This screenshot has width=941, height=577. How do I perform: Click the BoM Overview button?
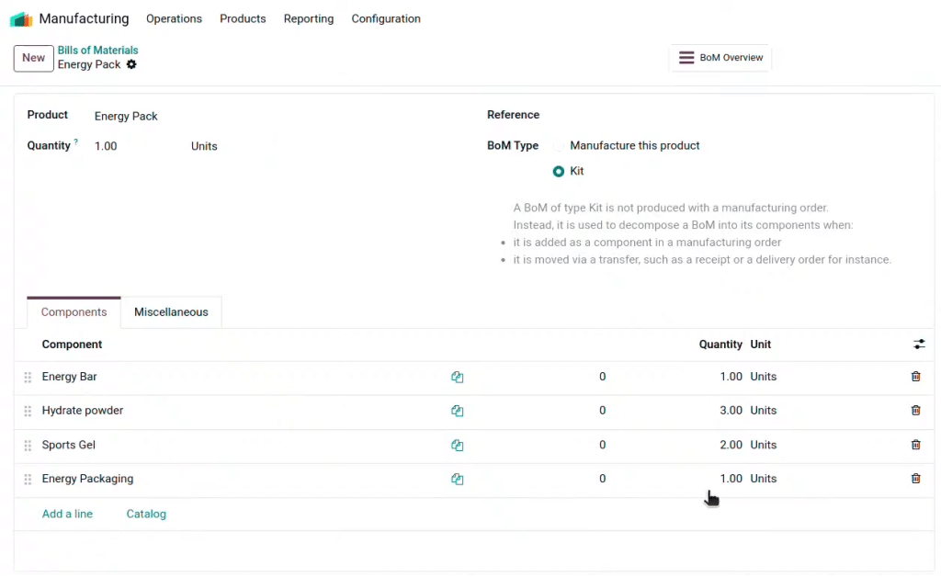click(720, 58)
